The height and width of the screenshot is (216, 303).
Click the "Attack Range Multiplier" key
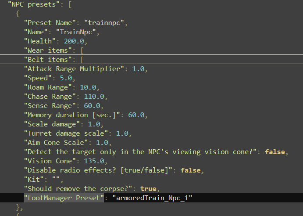coord(75,69)
